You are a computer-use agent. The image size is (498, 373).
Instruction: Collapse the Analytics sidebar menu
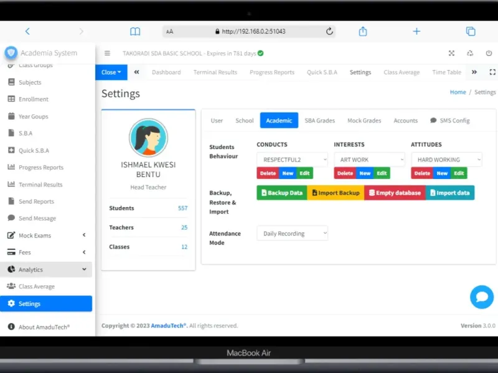pyautogui.click(x=46, y=269)
